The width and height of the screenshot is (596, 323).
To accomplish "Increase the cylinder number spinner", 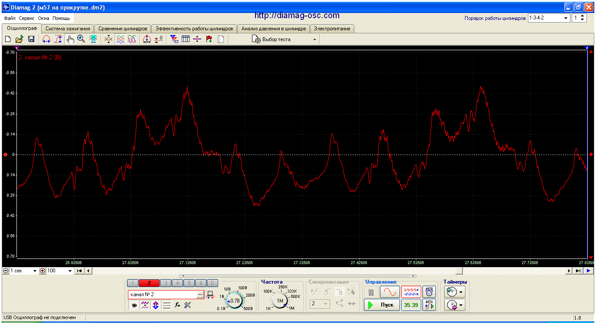I will [583, 16].
